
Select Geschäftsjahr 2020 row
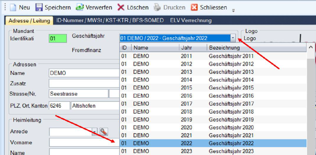click(213, 127)
